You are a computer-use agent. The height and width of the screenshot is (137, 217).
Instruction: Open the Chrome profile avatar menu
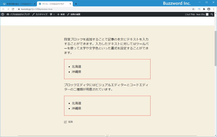click(x=209, y=9)
